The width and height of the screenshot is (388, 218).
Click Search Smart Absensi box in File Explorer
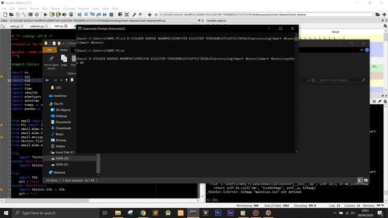pyautogui.click(x=342, y=80)
